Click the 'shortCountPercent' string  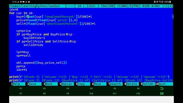[62, 24]
